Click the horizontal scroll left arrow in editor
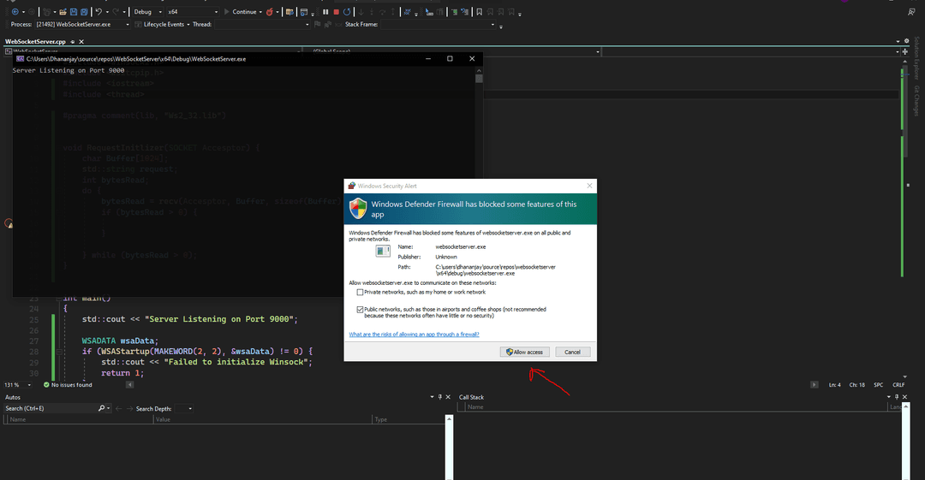This screenshot has width=925, height=480. click(x=130, y=385)
